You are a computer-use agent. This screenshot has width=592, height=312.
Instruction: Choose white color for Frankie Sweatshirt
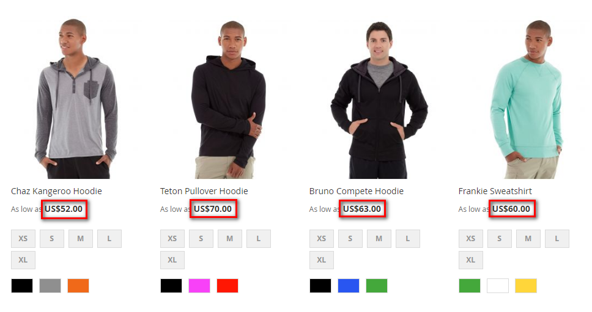498,286
